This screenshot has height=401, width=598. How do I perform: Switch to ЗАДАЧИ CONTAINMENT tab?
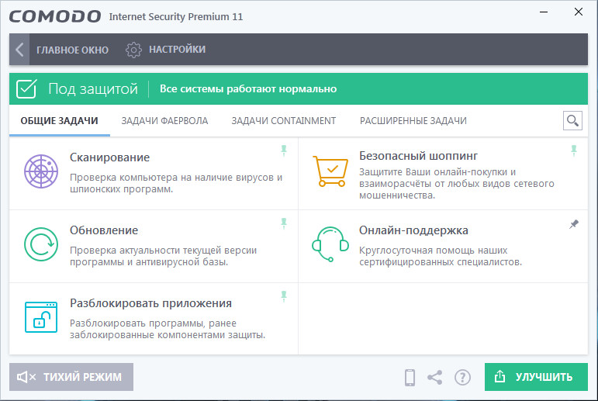[284, 121]
